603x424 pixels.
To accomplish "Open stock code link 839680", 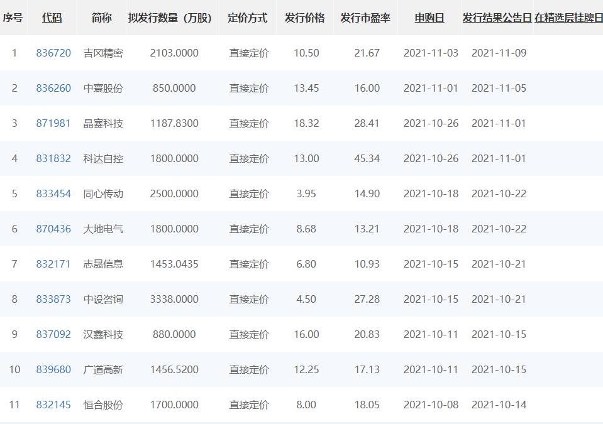I will [x=53, y=369].
